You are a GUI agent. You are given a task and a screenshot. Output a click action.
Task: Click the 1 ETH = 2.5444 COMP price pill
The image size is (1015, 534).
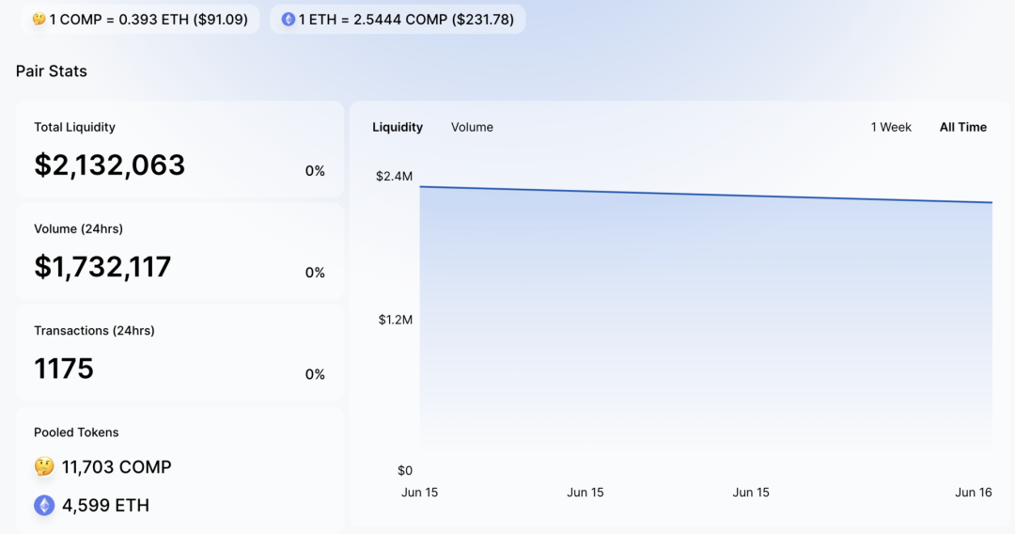point(398,20)
